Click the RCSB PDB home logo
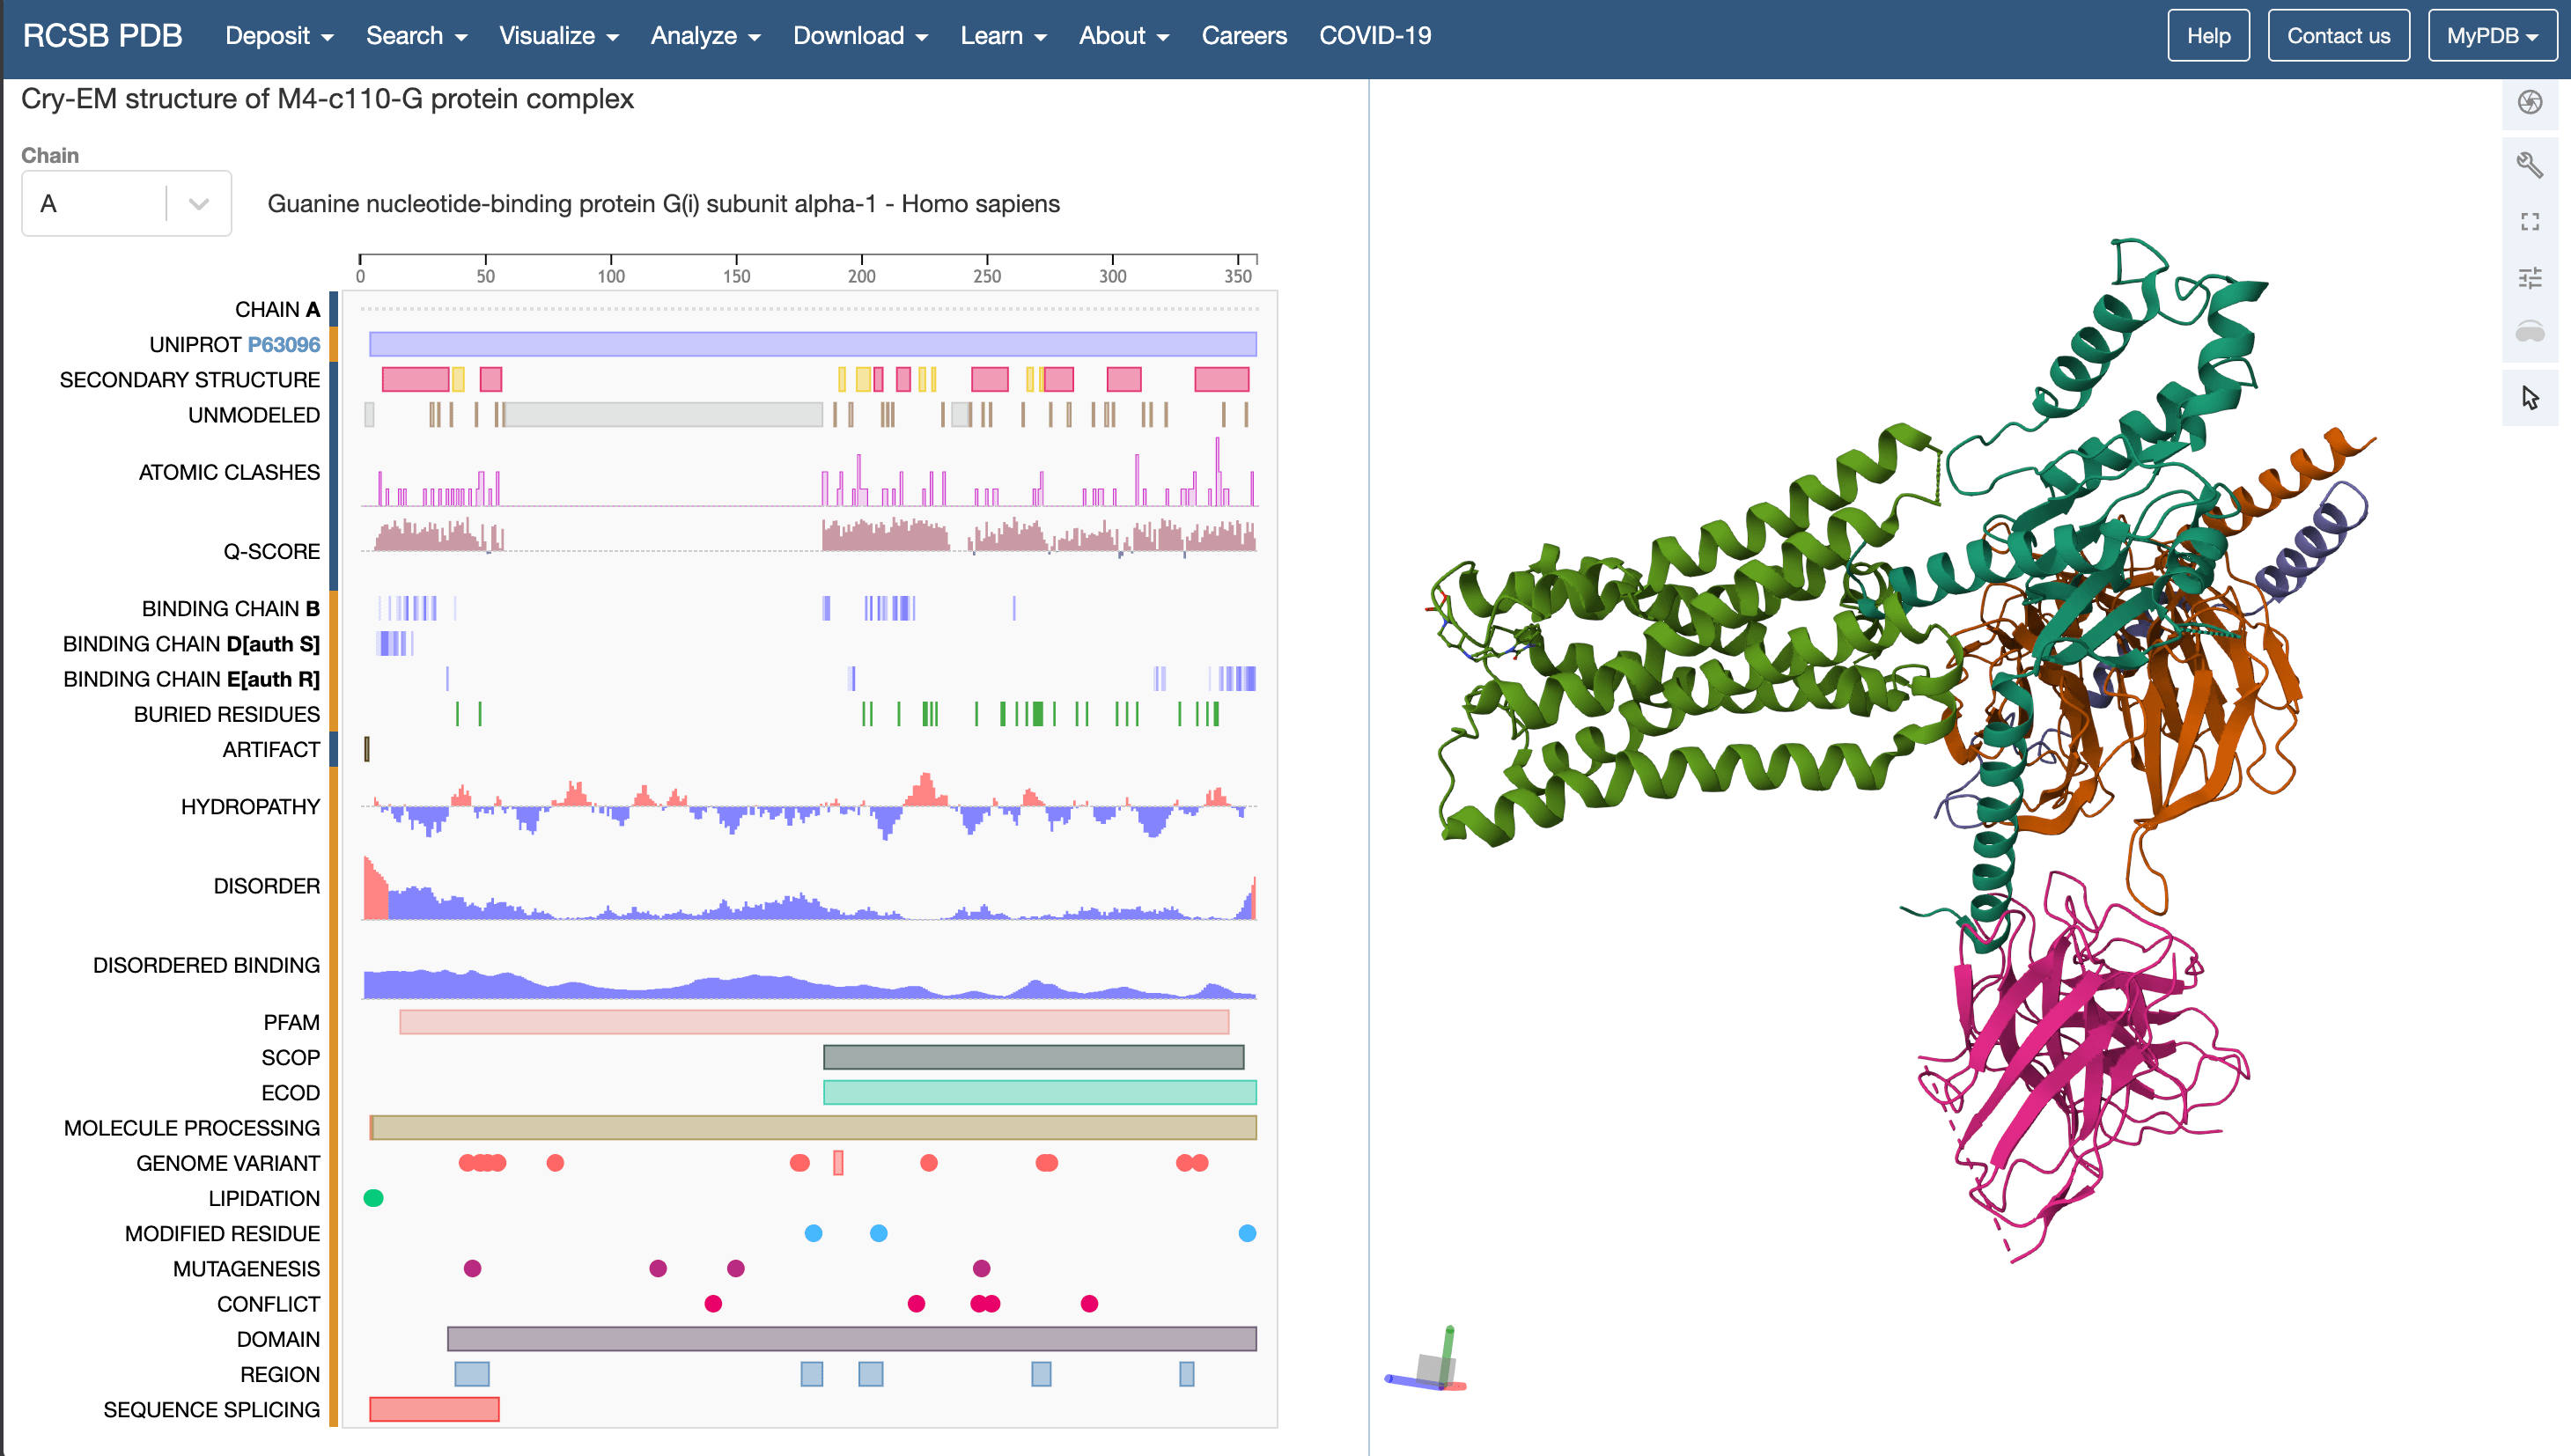 (x=102, y=36)
